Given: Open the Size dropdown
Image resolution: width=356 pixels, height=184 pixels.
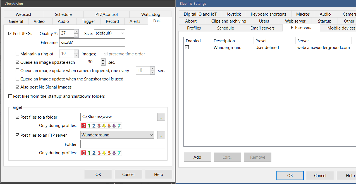Looking at the screenshot, I should [x=109, y=33].
